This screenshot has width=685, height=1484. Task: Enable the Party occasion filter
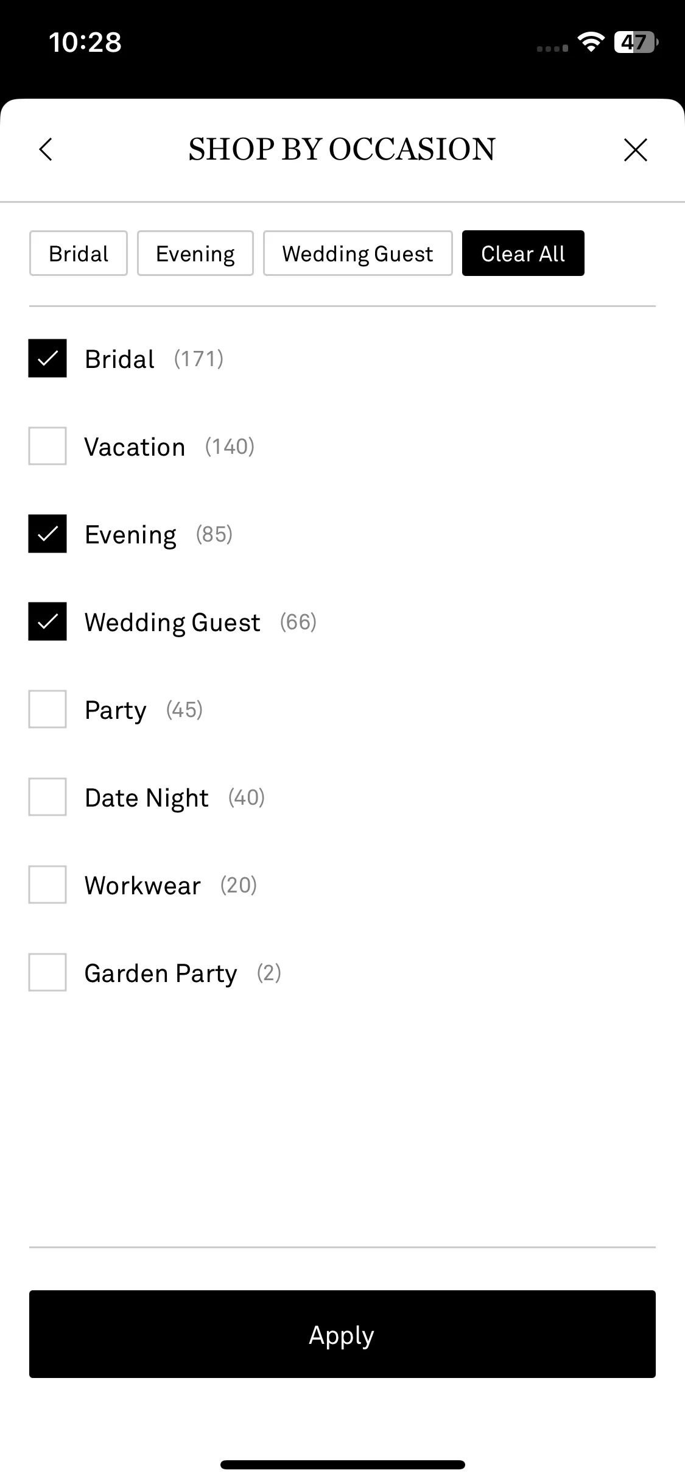47,709
